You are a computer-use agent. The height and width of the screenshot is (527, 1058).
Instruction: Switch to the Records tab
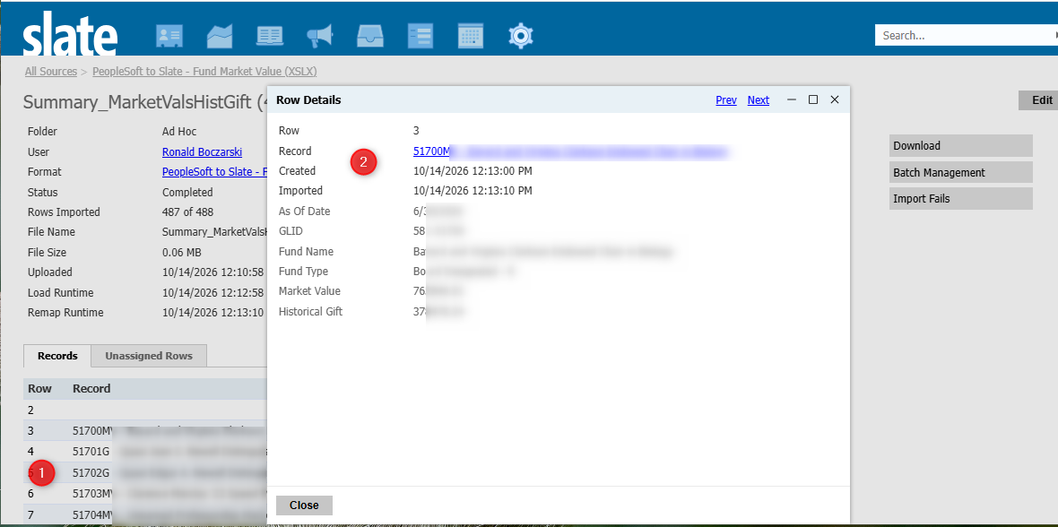point(57,356)
